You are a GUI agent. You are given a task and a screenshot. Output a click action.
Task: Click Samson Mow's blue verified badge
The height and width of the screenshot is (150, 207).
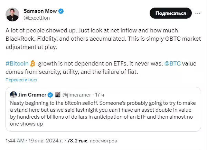(61, 11)
